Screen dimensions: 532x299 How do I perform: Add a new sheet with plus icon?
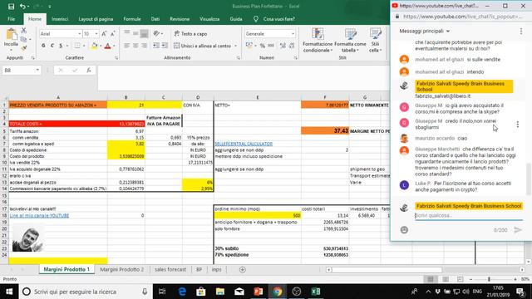point(242,269)
